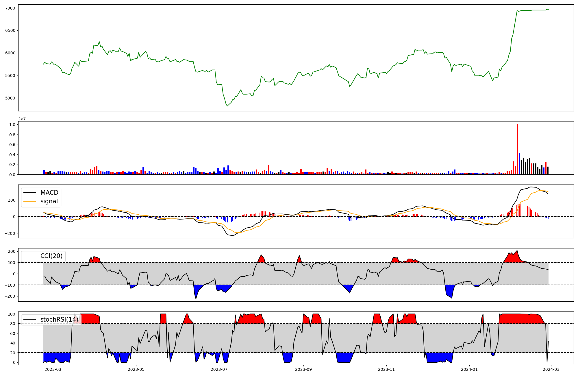Click the 2023-07 x-axis tick label
This screenshot has height=376, width=578.
219,369
